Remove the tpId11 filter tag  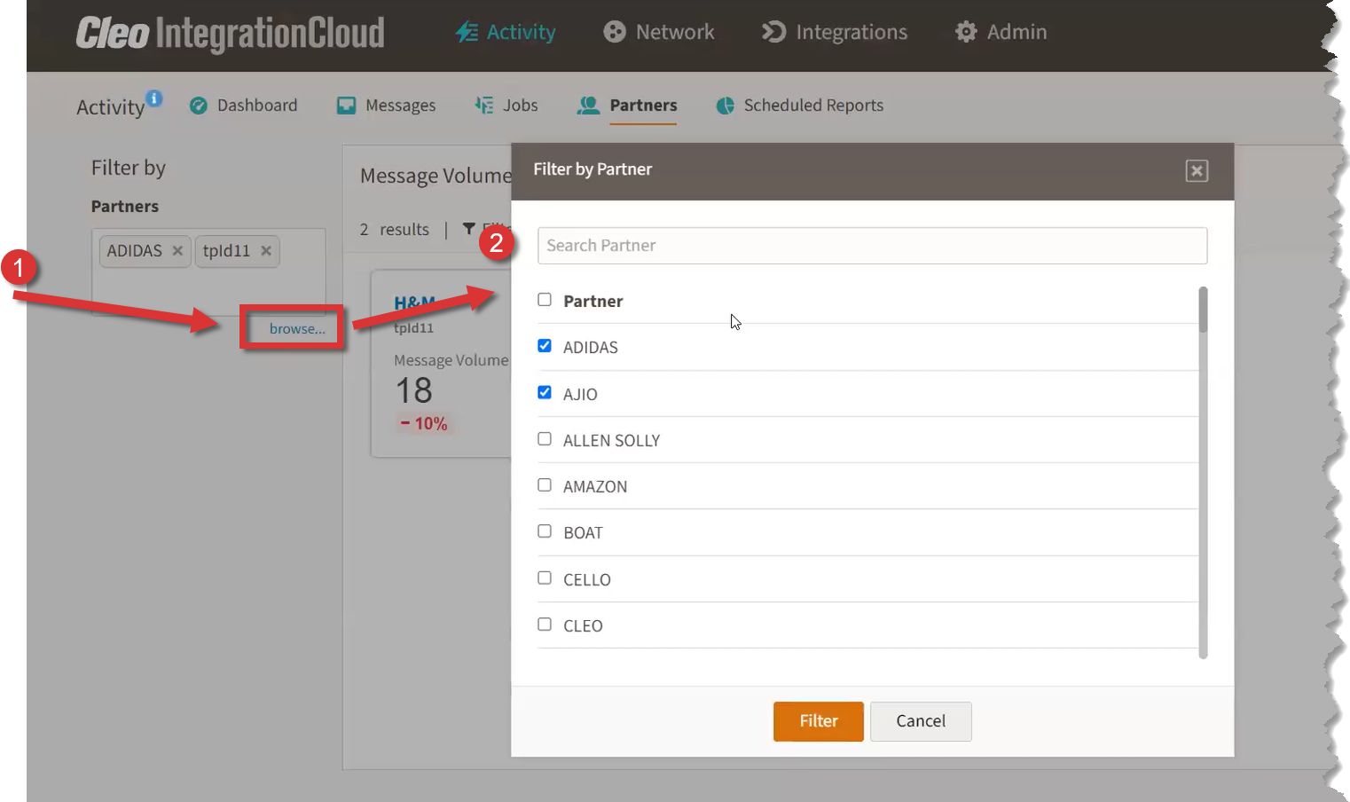[x=266, y=251]
